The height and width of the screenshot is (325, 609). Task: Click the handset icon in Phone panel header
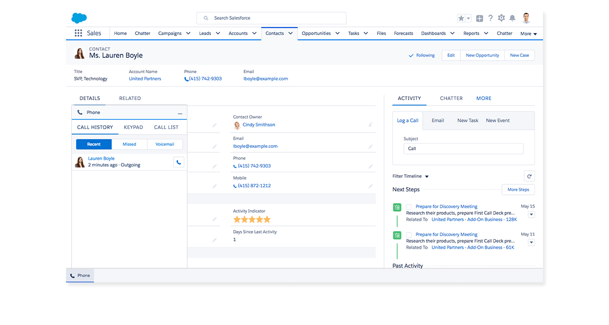pos(80,113)
